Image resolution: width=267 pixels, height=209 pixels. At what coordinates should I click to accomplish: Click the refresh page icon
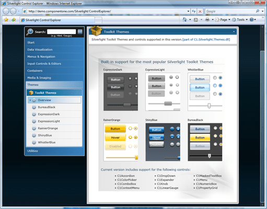[x=194, y=11]
